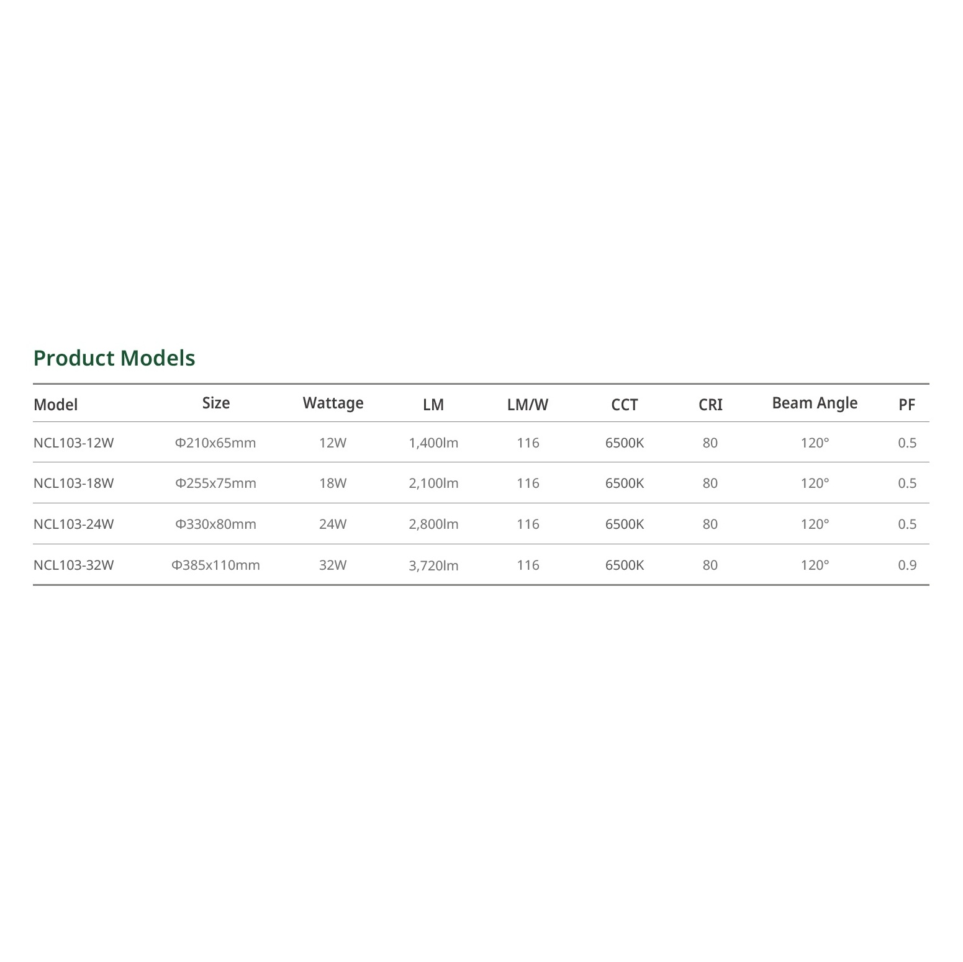Select the NCL103-12W model cell
Image resolution: width=963 pixels, height=962 pixels.
(74, 443)
